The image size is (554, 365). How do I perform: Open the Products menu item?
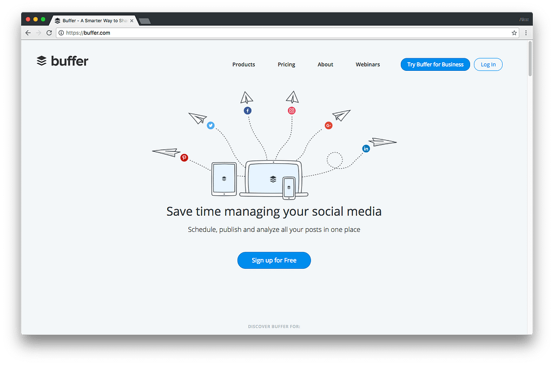point(243,64)
